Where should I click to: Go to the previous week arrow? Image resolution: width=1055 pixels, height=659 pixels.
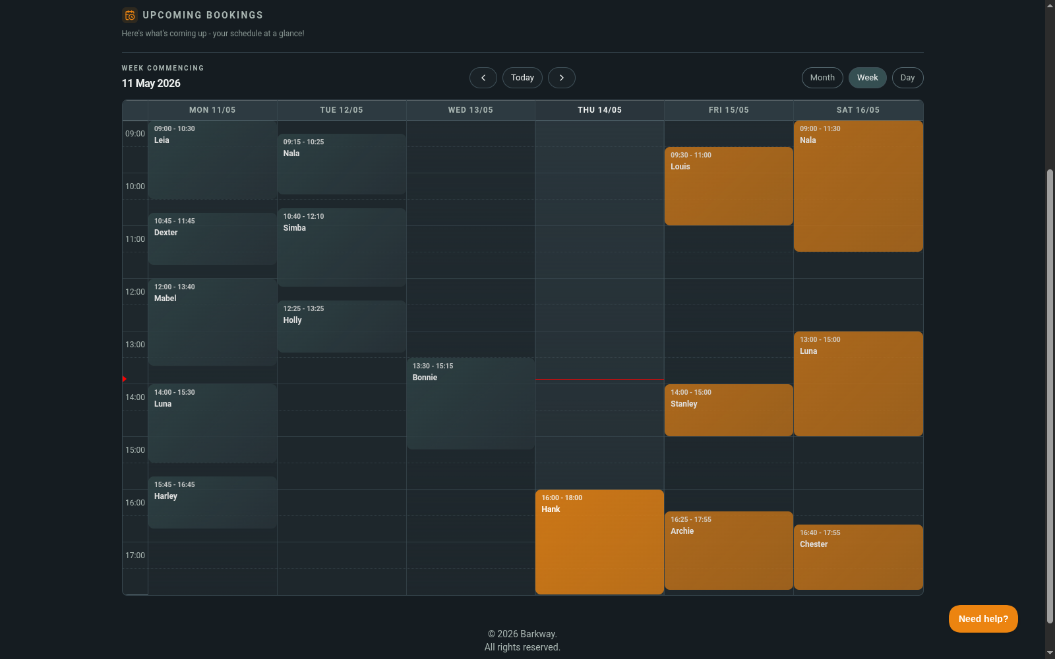[483, 78]
